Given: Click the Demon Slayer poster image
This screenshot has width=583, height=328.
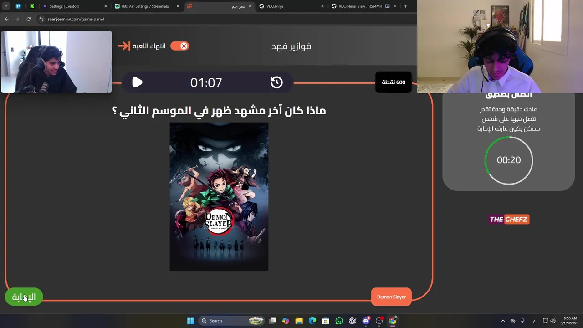Looking at the screenshot, I should 219,196.
